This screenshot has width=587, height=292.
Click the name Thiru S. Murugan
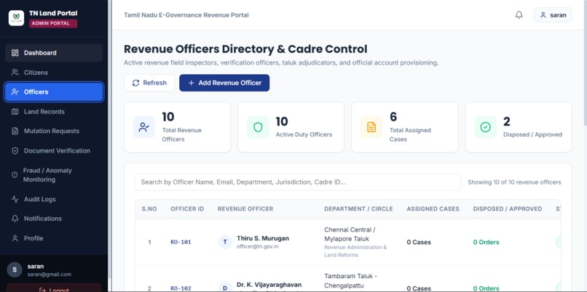263,238
